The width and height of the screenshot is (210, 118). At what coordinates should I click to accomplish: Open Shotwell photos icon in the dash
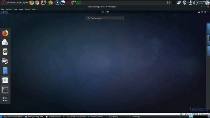click(x=5, y=61)
